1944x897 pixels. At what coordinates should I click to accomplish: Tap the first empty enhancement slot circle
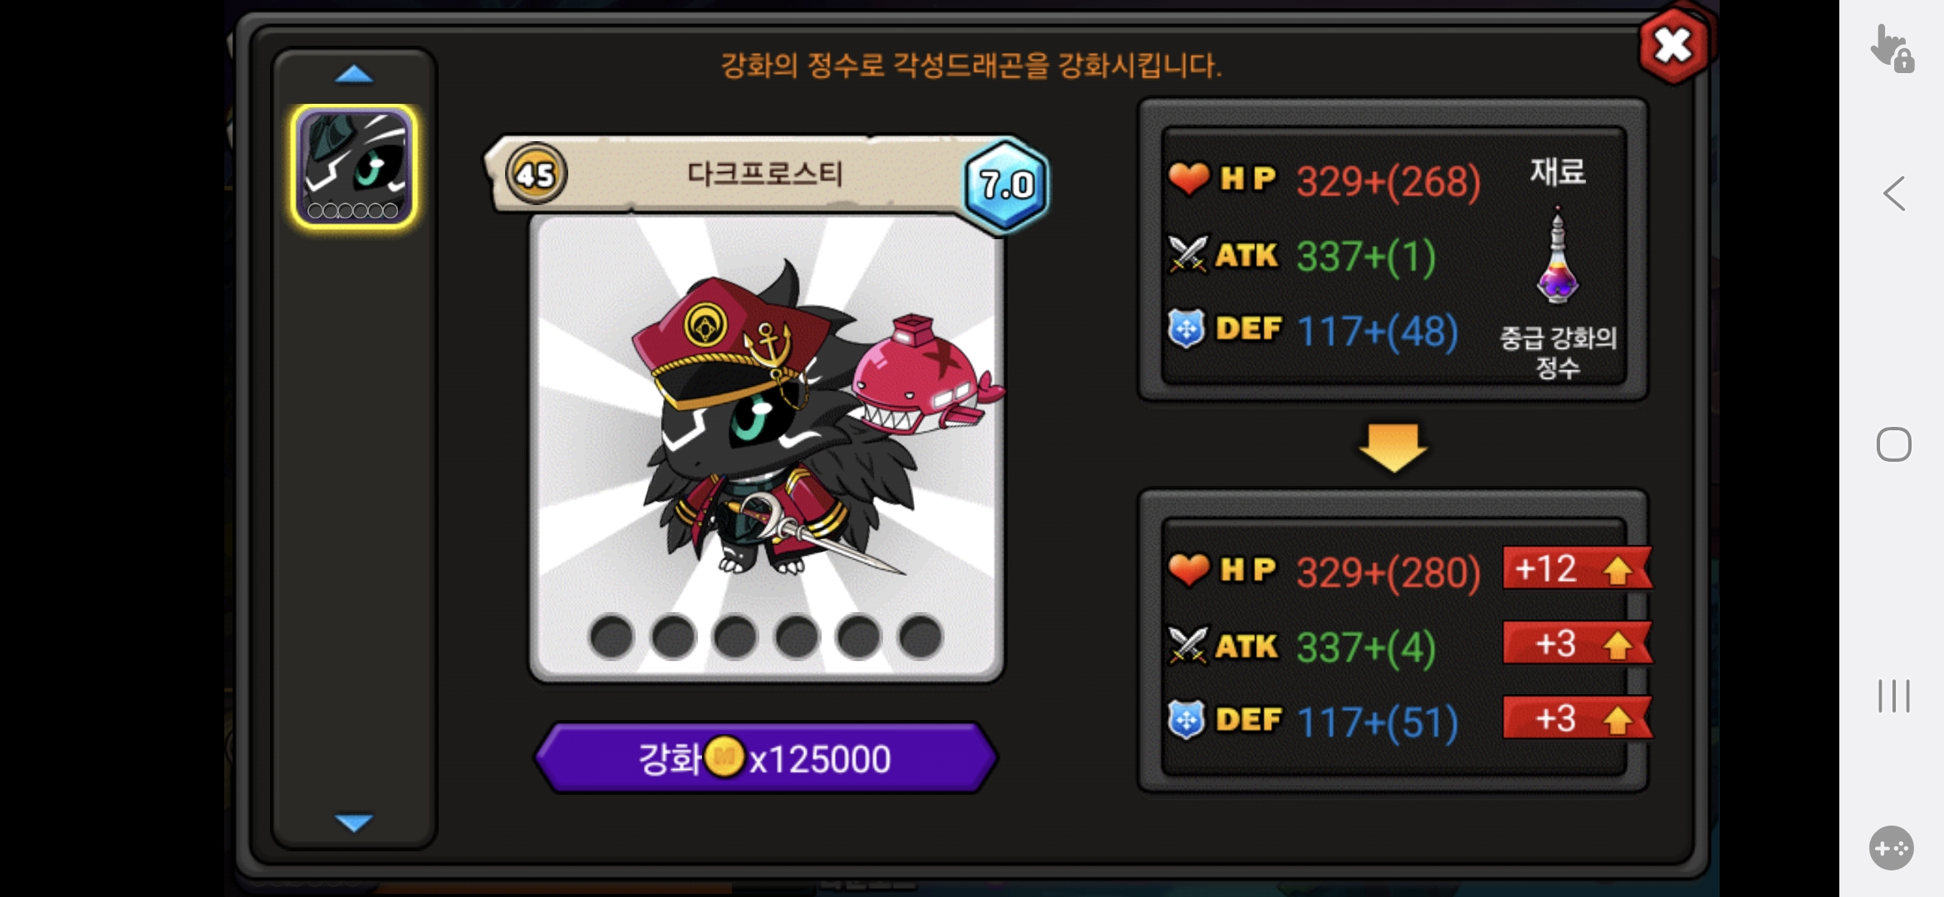611,637
